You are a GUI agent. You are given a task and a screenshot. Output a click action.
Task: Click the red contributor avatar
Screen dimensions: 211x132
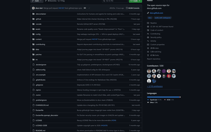[x=169, y=76]
